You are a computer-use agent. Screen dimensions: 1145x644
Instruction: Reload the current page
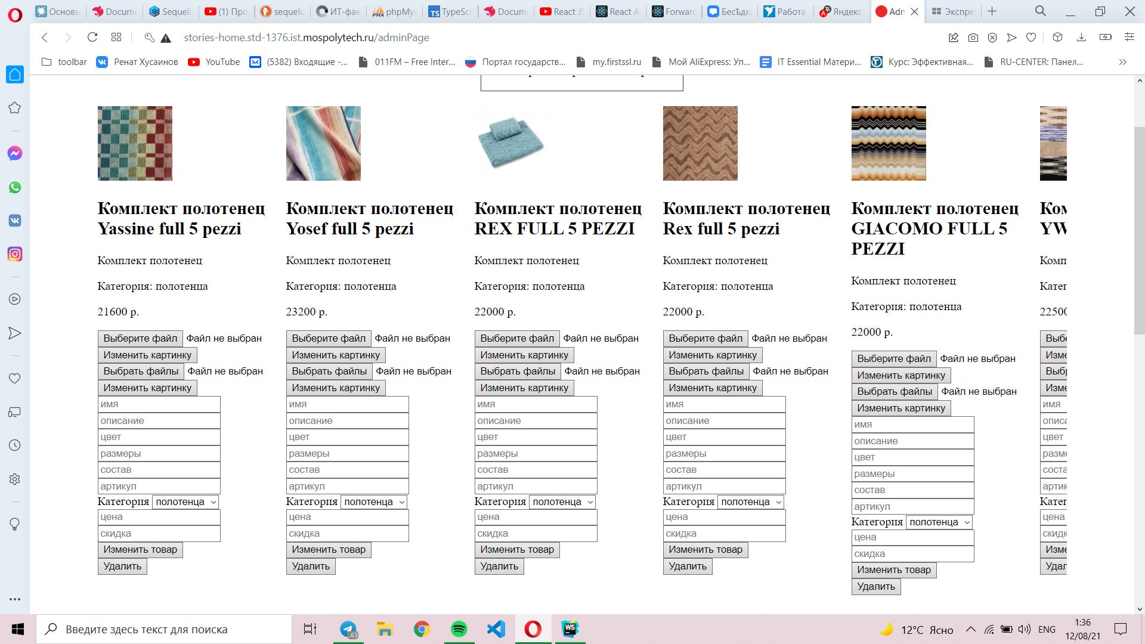coord(92,38)
